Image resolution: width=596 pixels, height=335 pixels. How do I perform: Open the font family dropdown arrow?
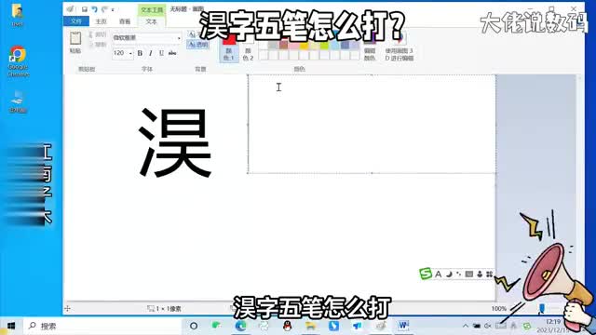(x=179, y=38)
